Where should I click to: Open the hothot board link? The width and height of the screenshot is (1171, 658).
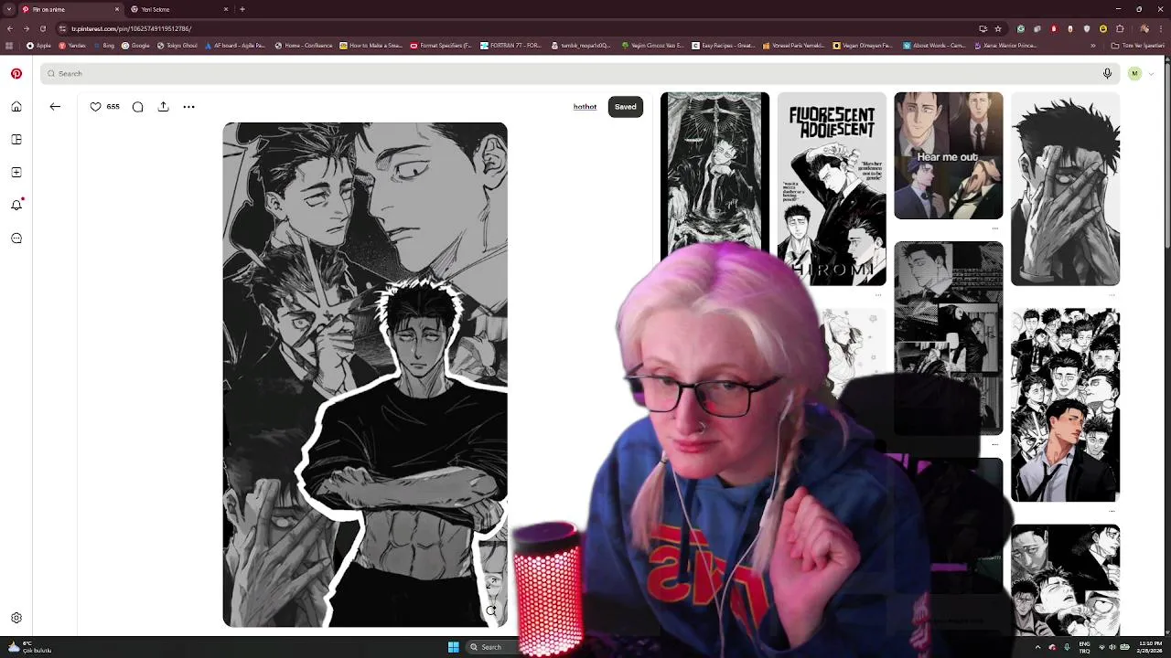click(585, 107)
